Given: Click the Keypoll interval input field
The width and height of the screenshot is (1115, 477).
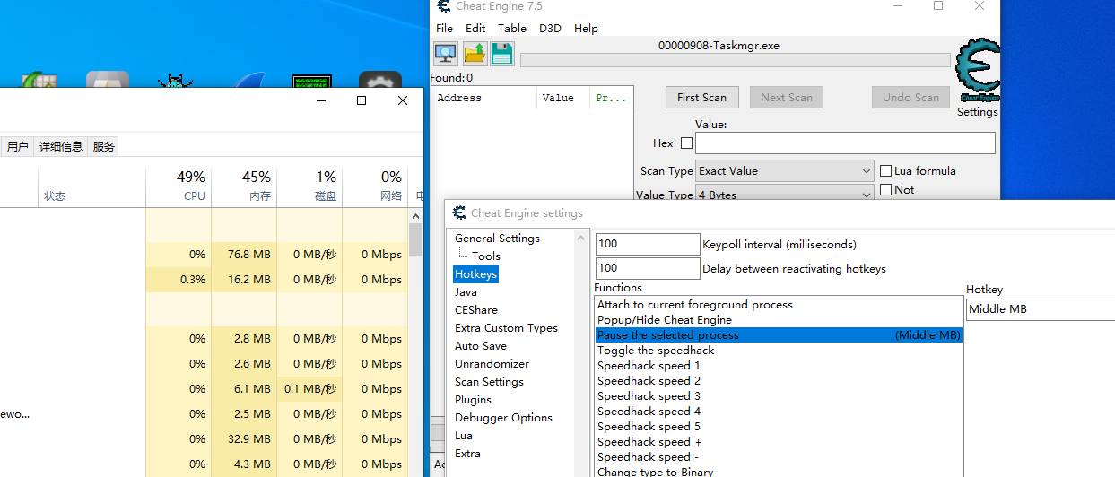Looking at the screenshot, I should coord(647,244).
